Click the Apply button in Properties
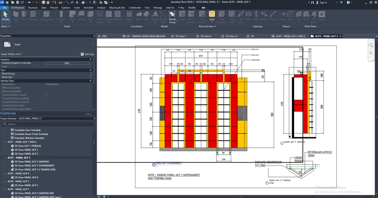The image size is (378, 198). tap(88, 114)
